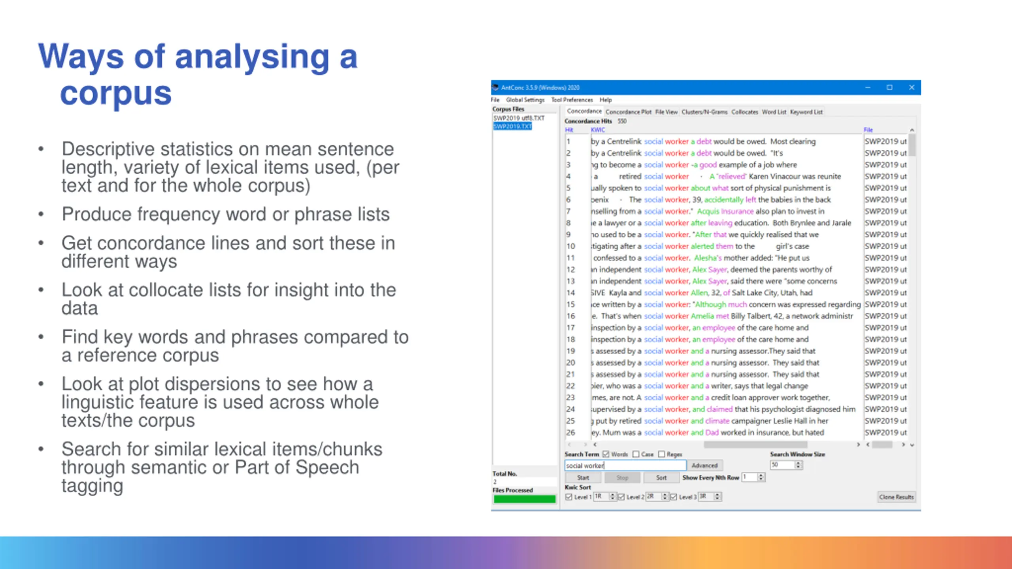The image size is (1012, 569).
Task: Click right arrow of KWIC horizontal scrollbar
Action: coord(858,445)
